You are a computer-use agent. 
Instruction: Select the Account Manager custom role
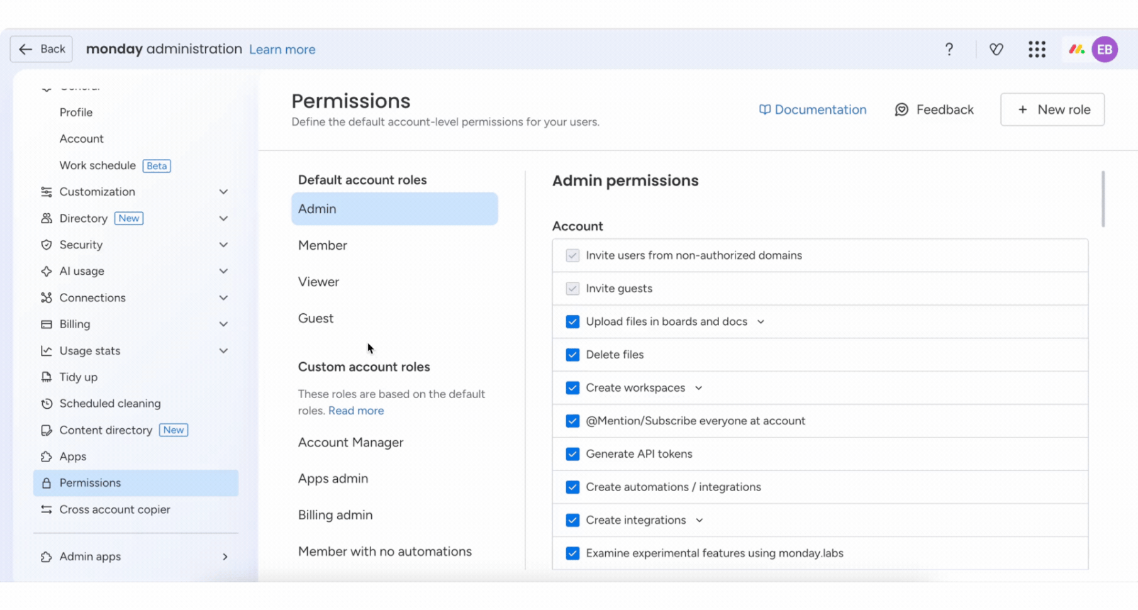point(394,442)
